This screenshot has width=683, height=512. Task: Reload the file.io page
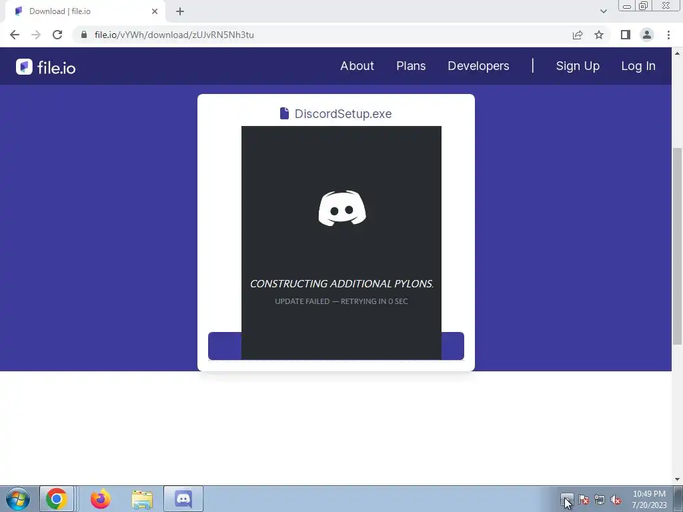(57, 35)
